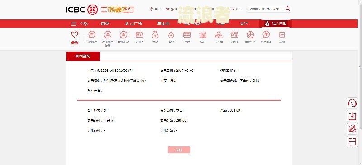This screenshot has height=165, width=362.
Task: Open the transfer and remittance icon
Action: click(x=124, y=35)
